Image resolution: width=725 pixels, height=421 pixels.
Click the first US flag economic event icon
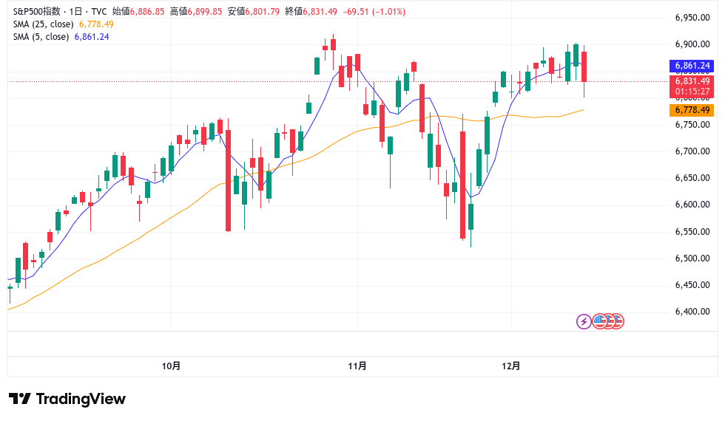pyautogui.click(x=600, y=321)
